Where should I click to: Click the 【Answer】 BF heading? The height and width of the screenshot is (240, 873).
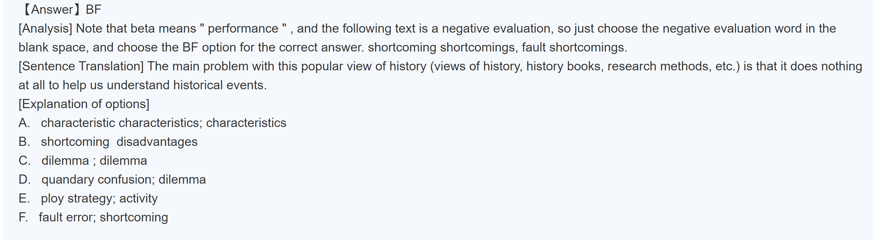click(x=61, y=9)
